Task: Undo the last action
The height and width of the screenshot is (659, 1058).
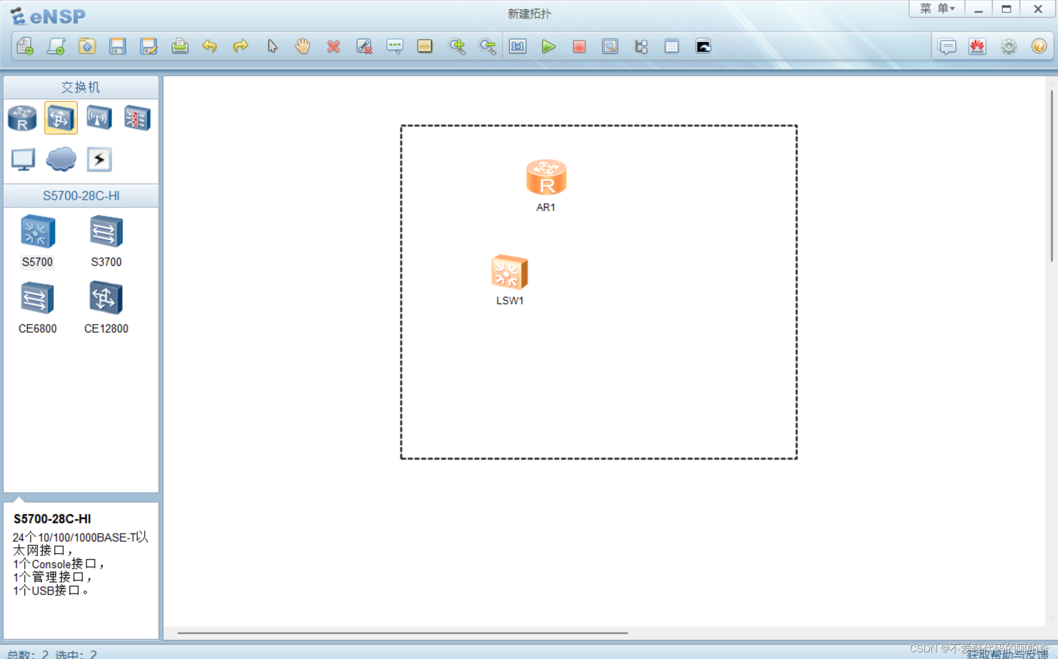Action: tap(210, 46)
